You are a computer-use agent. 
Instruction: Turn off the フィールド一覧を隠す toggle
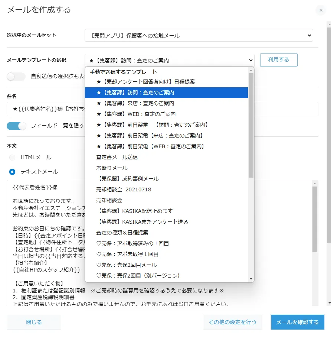(x=16, y=126)
